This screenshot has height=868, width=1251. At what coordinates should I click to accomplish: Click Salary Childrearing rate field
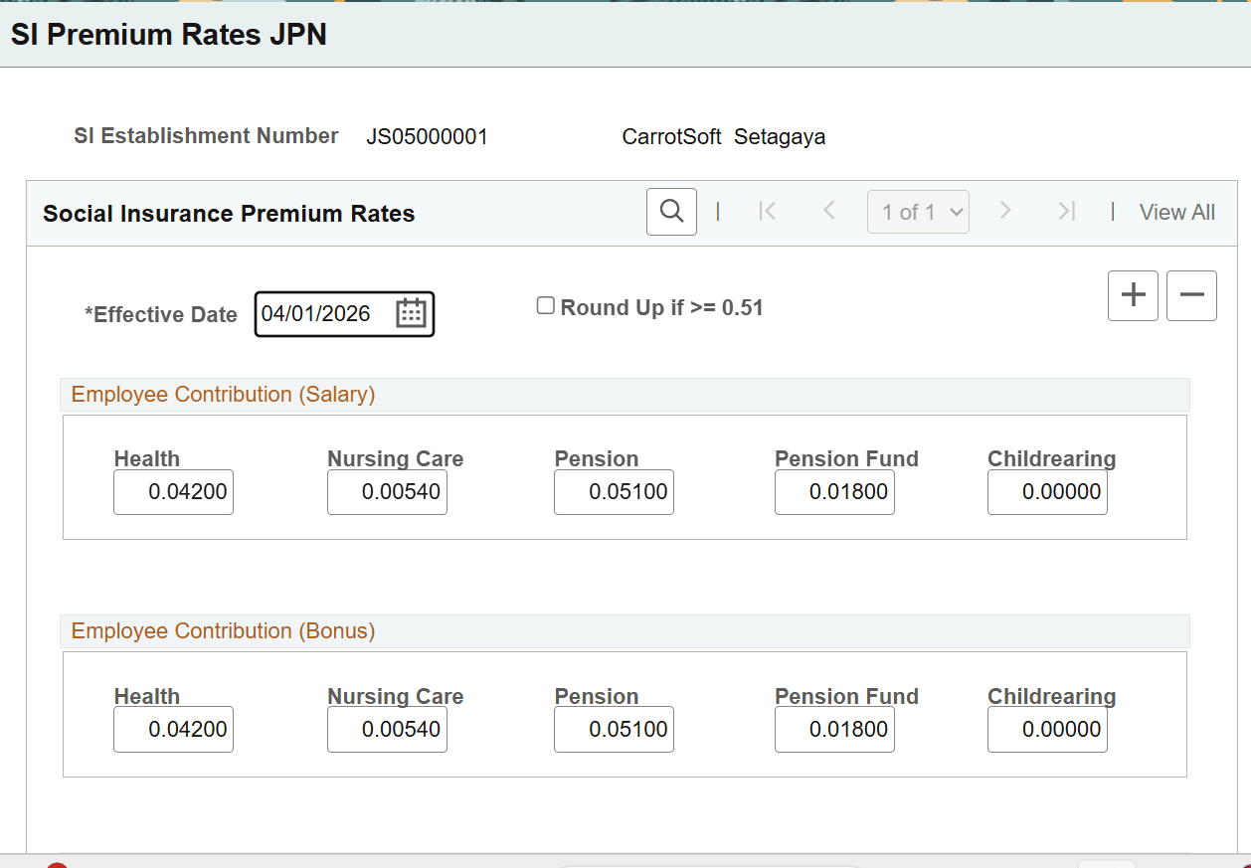(1047, 492)
